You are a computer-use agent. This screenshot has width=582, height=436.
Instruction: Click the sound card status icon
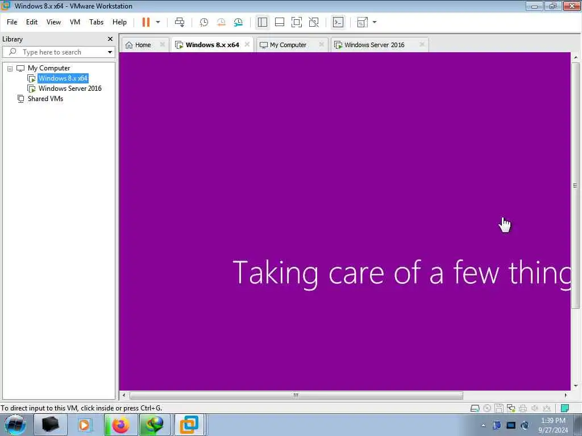[534, 408]
